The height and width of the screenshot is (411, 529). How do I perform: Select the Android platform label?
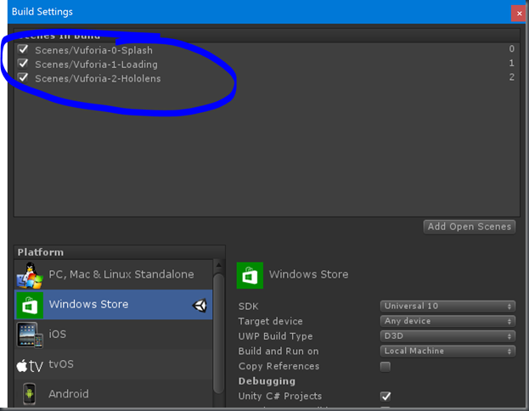69,394
